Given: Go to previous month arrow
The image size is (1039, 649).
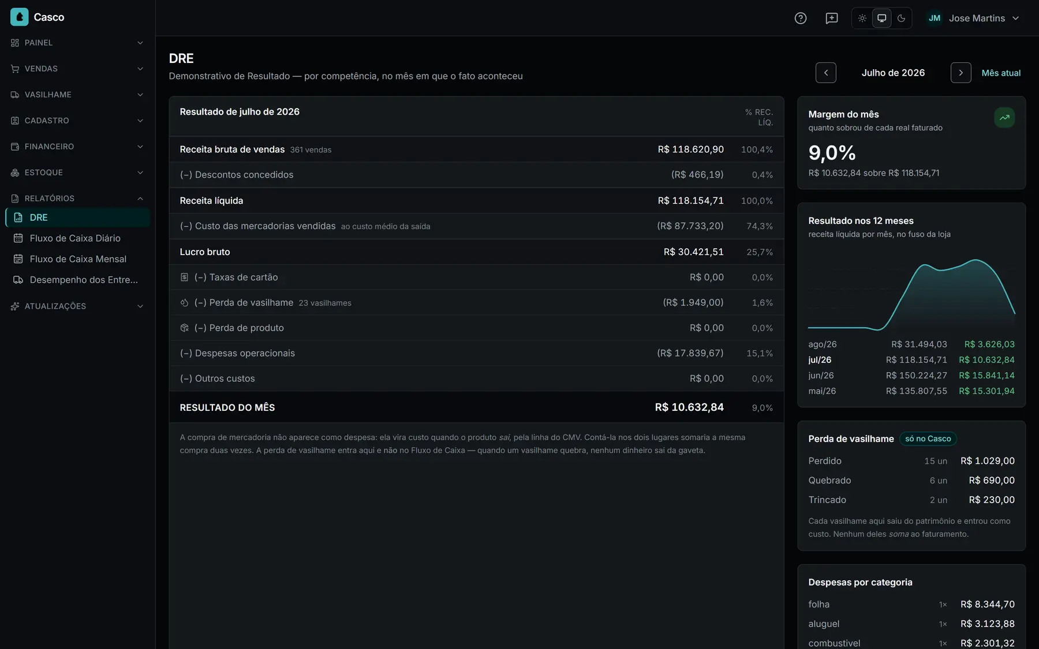Looking at the screenshot, I should click(826, 73).
